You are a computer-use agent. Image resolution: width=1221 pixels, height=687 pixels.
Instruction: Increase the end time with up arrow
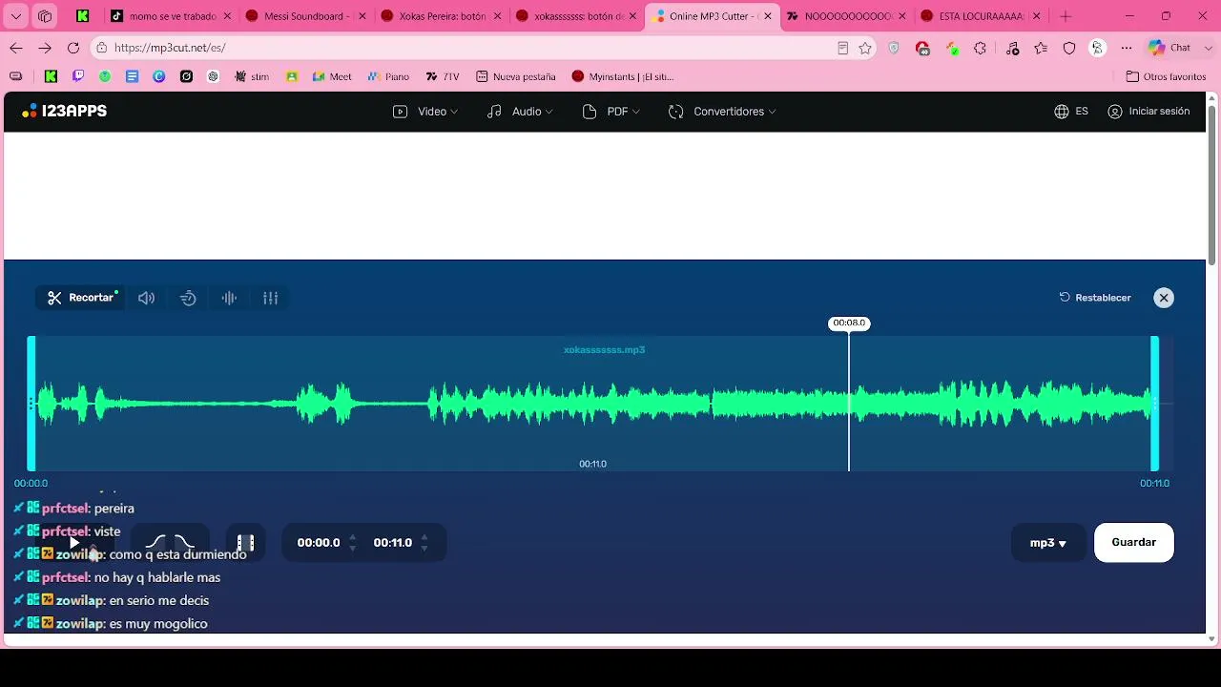[424, 537]
